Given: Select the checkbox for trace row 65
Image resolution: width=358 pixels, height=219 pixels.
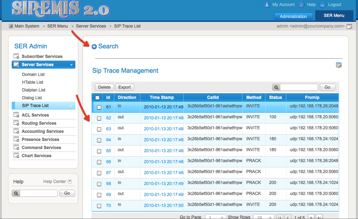Looking at the screenshot, I should pyautogui.click(x=99, y=151).
